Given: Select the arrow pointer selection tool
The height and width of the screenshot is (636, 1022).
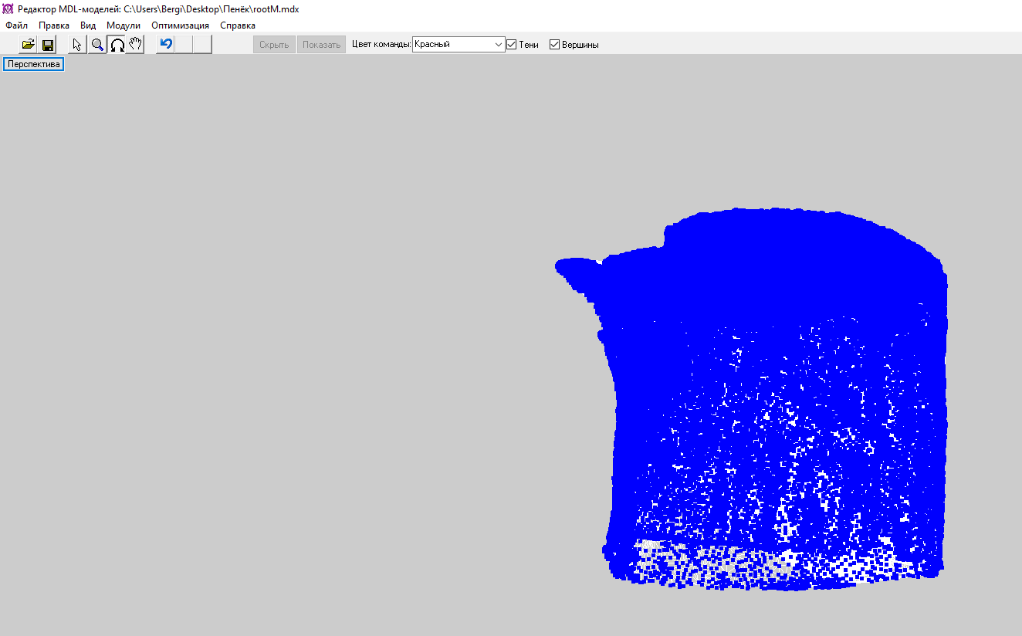Looking at the screenshot, I should pos(77,45).
